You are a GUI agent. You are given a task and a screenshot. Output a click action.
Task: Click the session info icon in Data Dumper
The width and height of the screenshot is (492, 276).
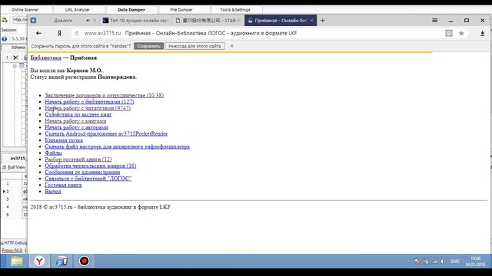click(5, 39)
